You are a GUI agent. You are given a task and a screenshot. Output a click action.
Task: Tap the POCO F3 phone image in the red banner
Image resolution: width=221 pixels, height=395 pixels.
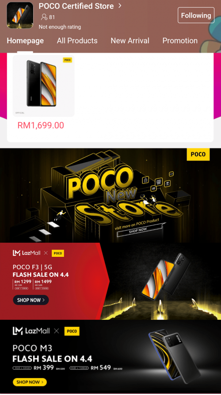165,276
